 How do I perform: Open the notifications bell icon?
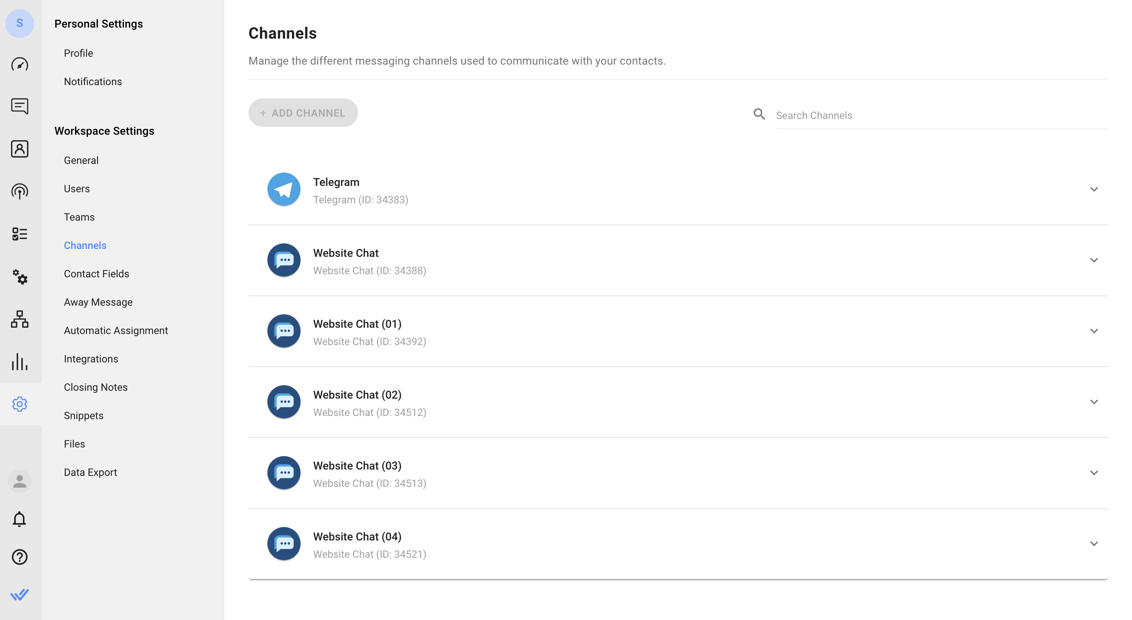tap(19, 519)
